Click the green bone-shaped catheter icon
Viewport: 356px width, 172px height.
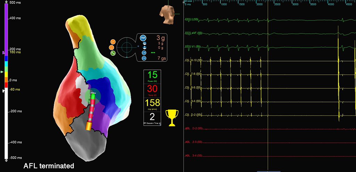point(113,53)
